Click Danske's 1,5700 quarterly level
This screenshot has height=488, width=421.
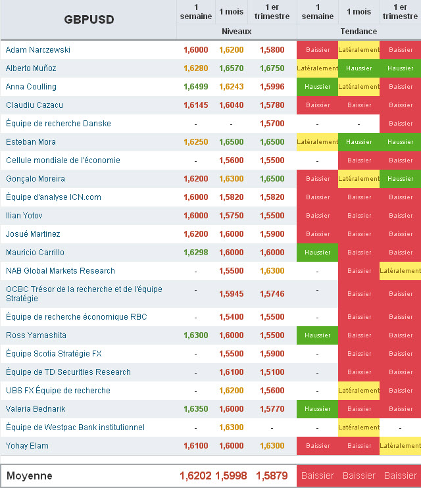272,123
